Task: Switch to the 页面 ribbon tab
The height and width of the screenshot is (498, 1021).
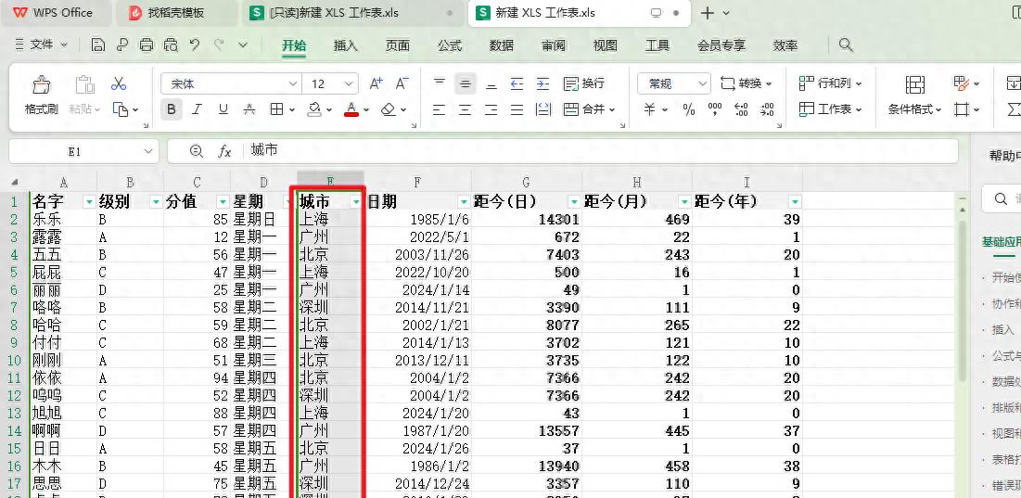Action: pos(397,45)
